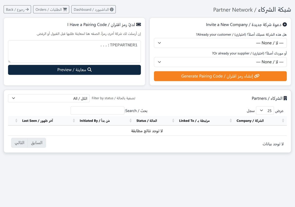295x207 pixels.
Task: Click the 'لا توجد بيانات' table info text
Action: [x=273, y=144]
